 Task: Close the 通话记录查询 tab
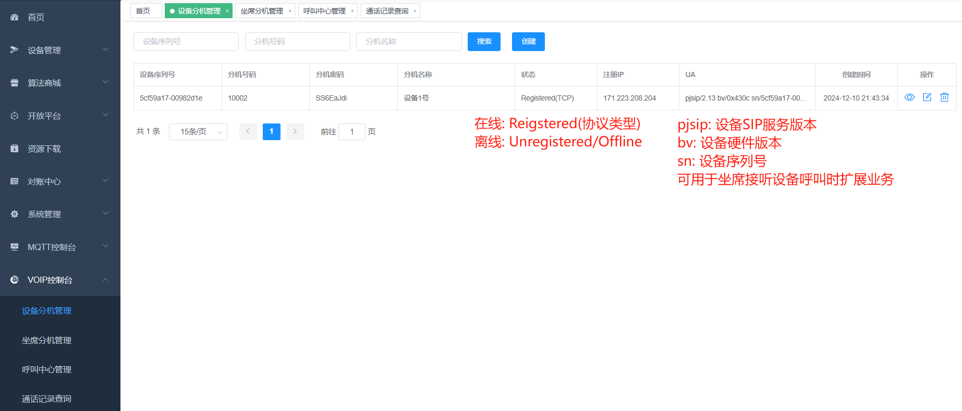click(415, 11)
